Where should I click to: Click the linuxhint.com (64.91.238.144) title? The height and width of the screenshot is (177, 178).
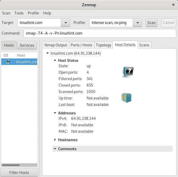click(x=76, y=53)
